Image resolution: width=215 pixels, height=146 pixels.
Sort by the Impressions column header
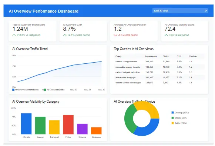[151, 56]
